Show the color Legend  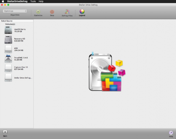[82, 12]
